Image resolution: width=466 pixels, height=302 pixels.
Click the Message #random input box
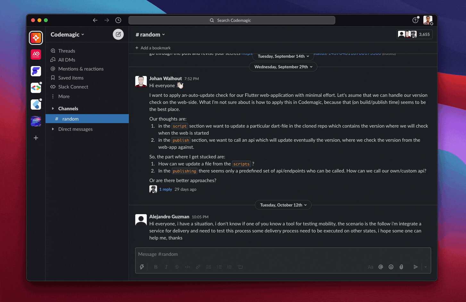283,254
